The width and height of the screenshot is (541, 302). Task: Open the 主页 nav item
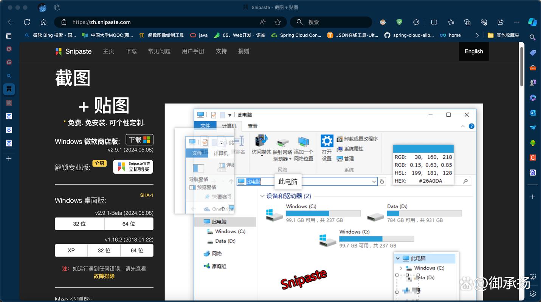(x=109, y=51)
